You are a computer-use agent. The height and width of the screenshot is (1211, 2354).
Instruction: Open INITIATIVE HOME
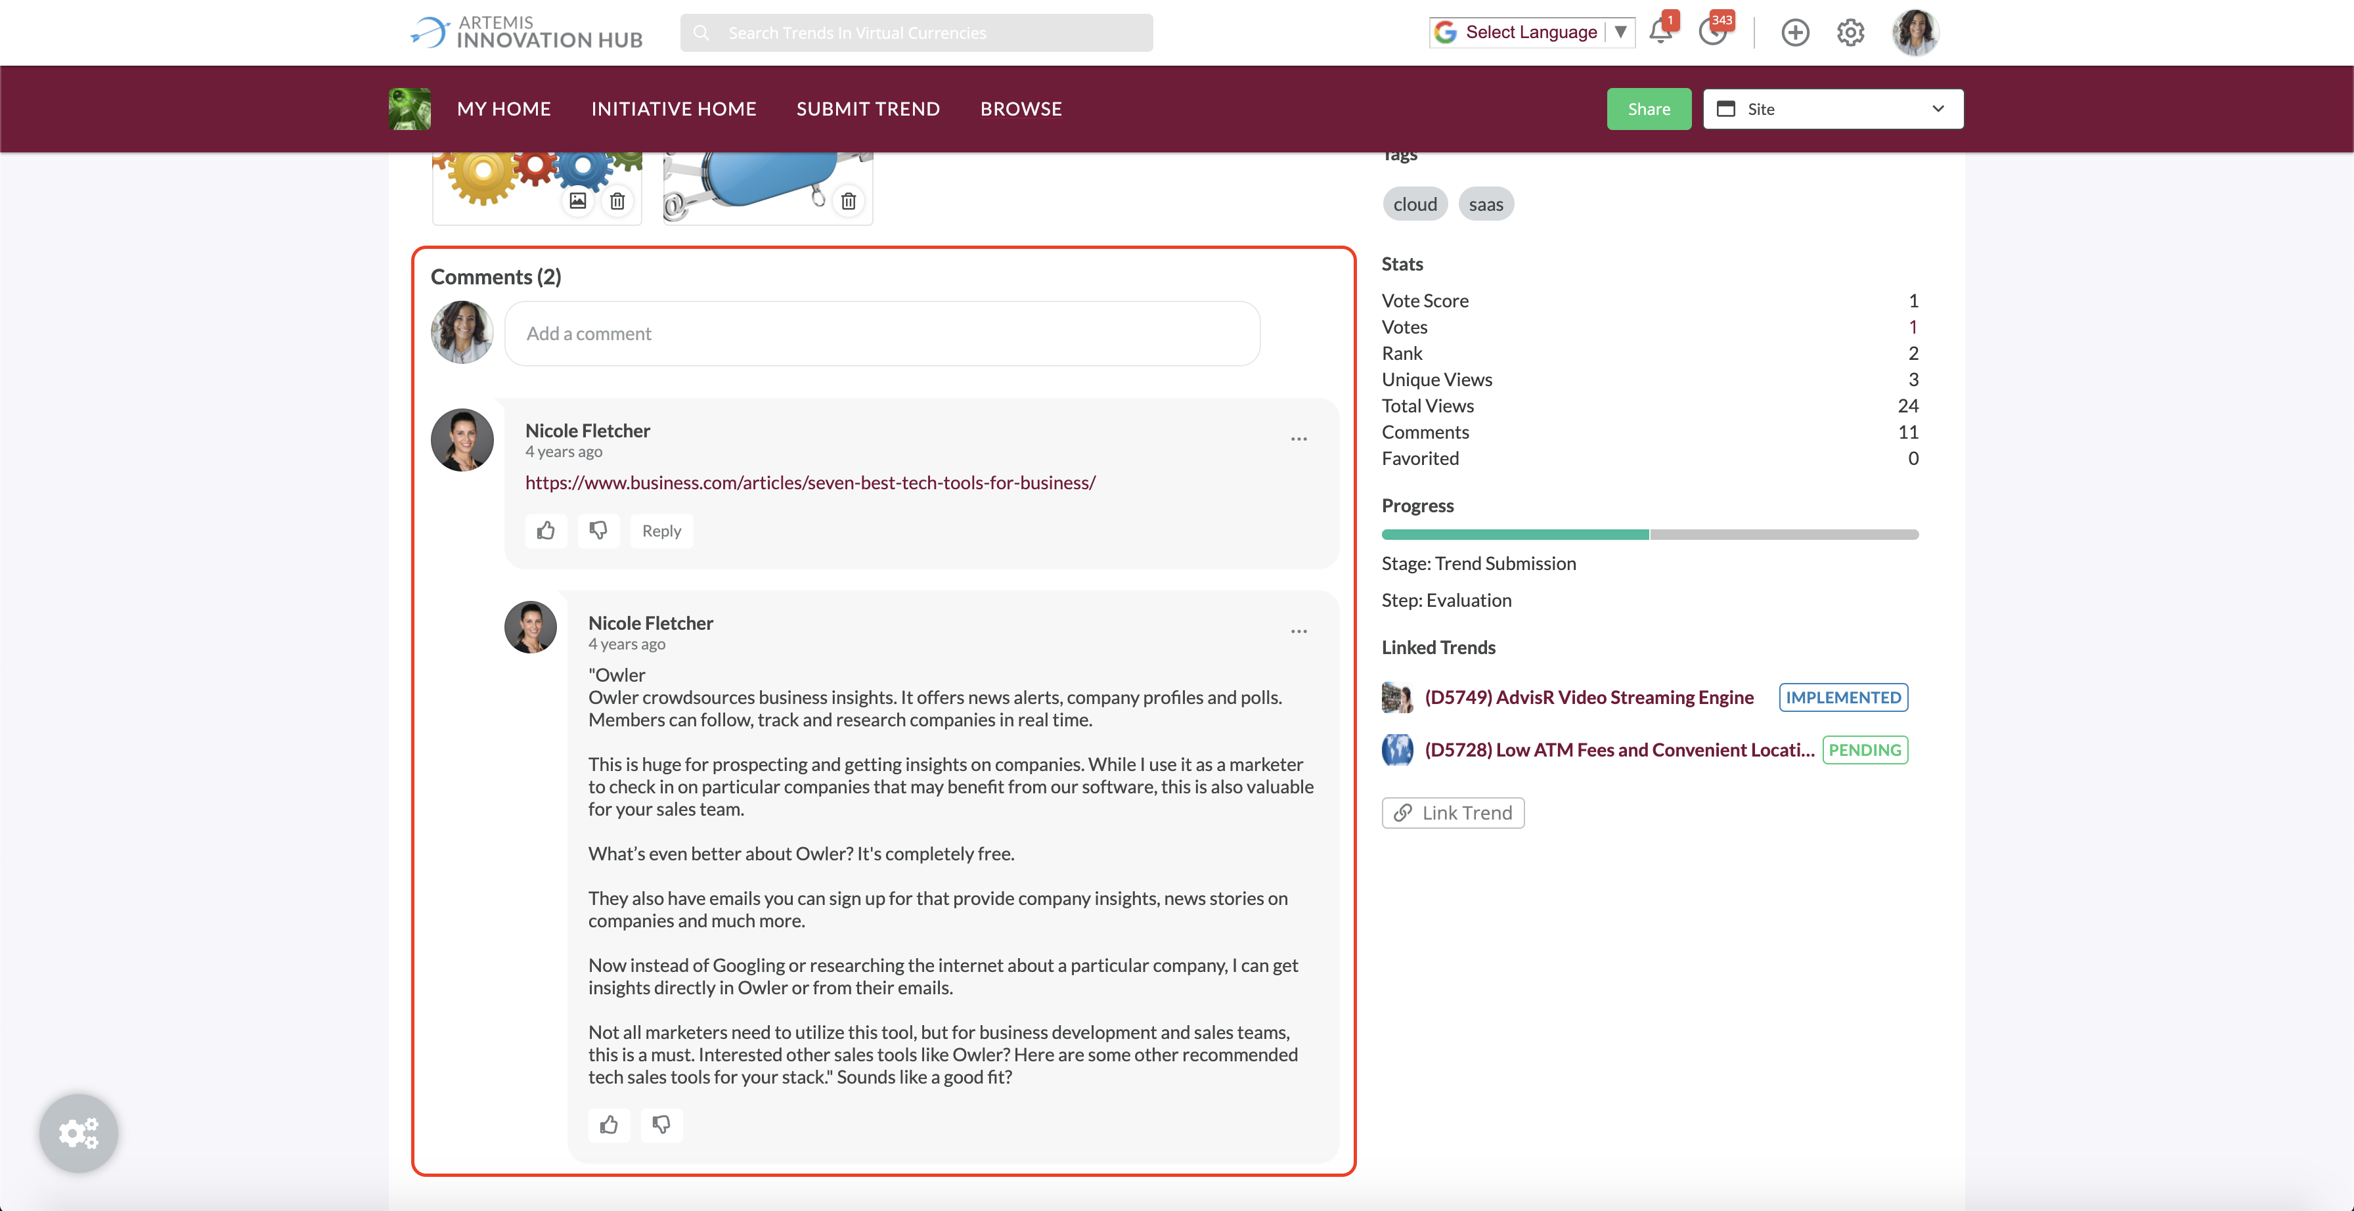673,109
